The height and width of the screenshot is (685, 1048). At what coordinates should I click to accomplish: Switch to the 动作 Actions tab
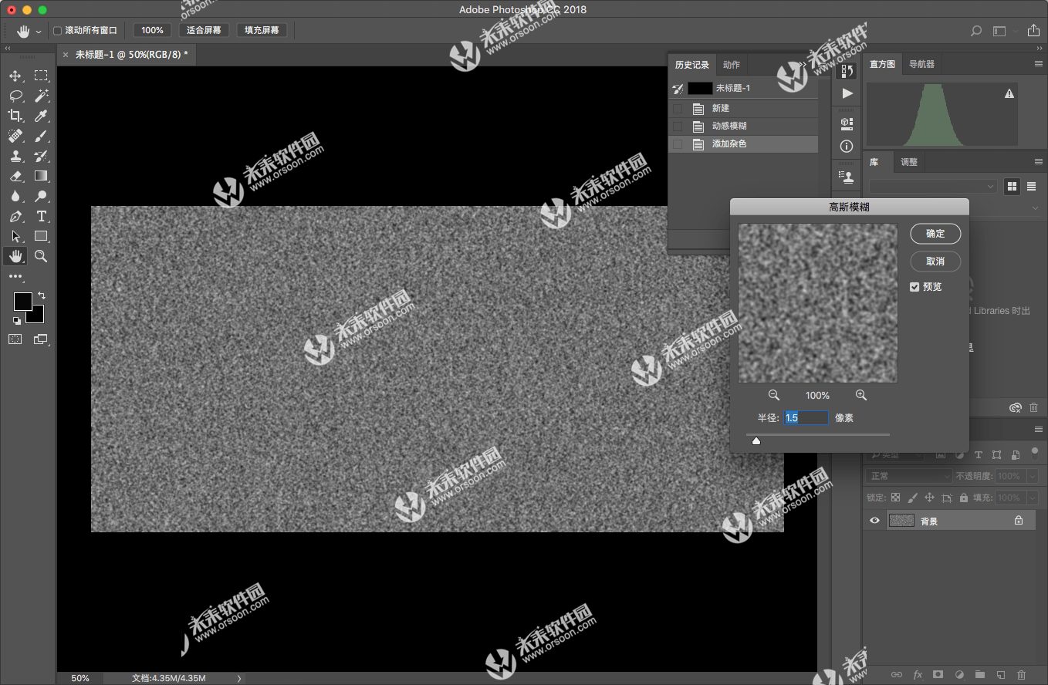[732, 65]
